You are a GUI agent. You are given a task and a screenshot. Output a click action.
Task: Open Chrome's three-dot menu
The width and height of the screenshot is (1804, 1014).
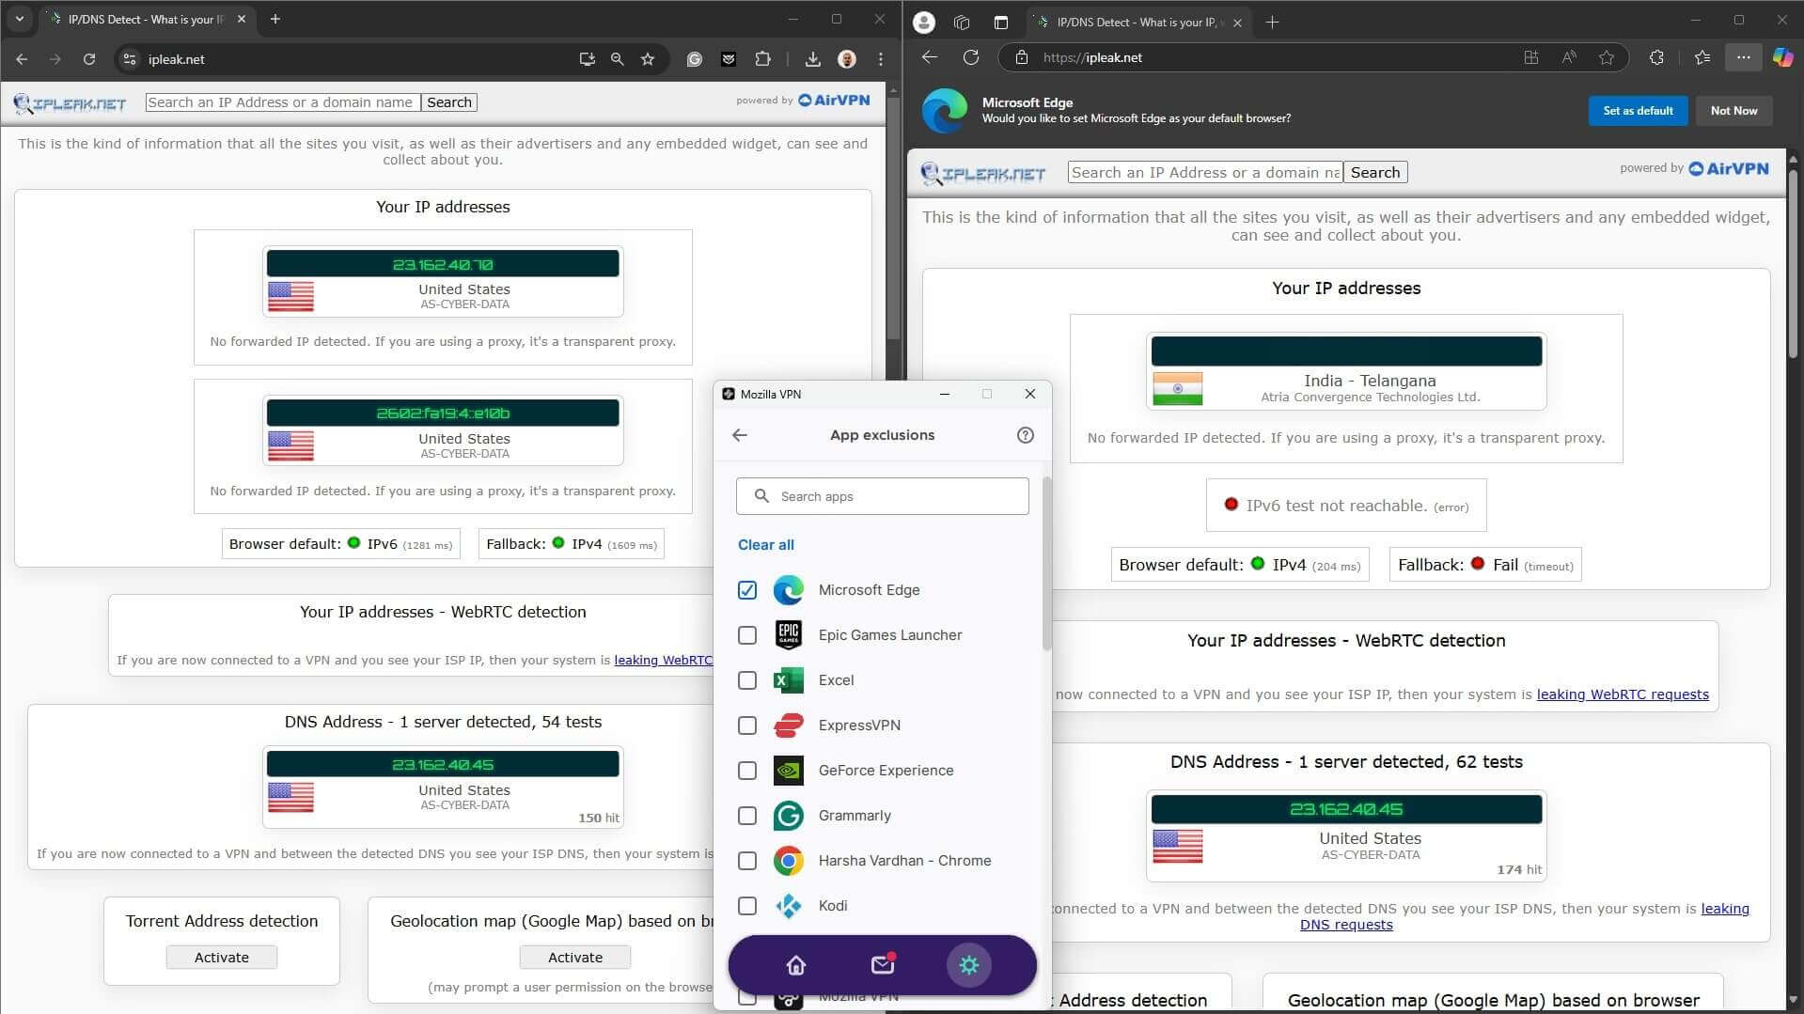point(880,59)
